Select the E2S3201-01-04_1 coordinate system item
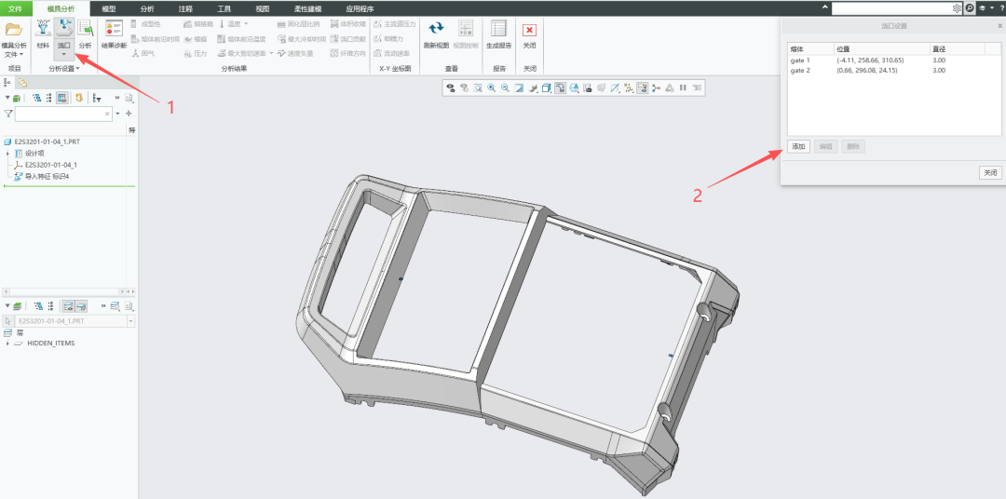1006x499 pixels. pos(46,165)
